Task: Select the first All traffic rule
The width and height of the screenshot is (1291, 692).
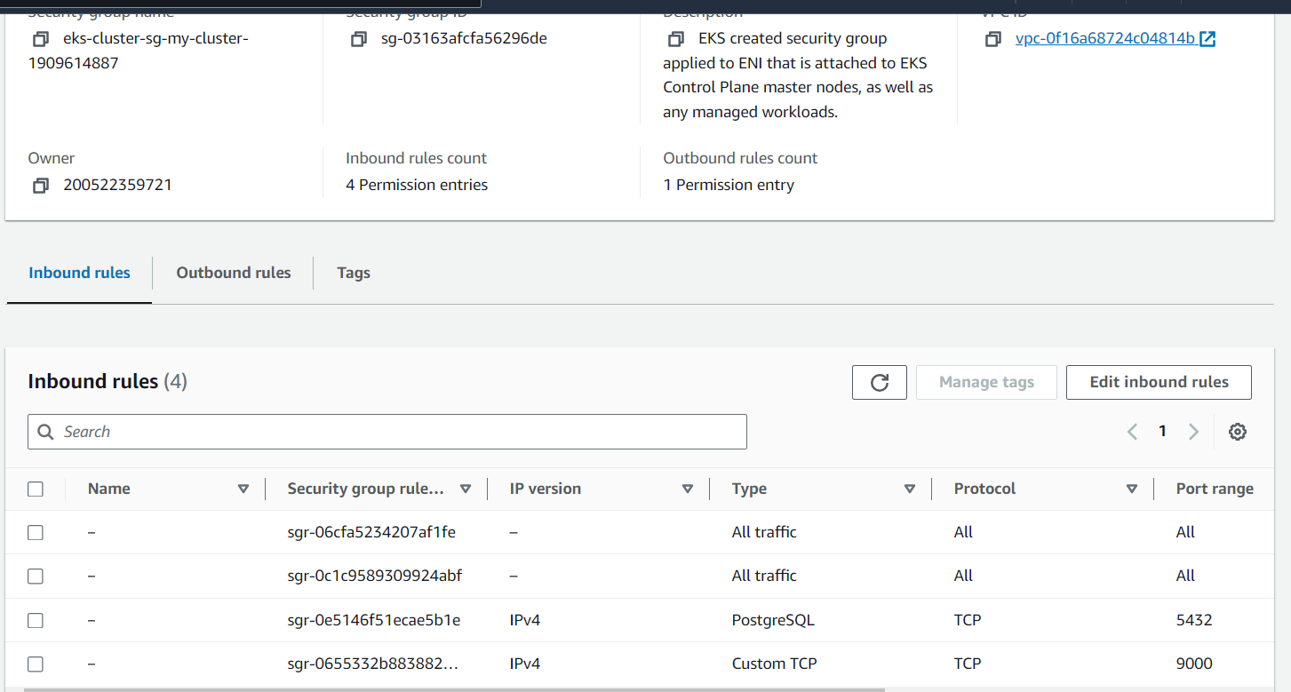Action: tap(35, 532)
